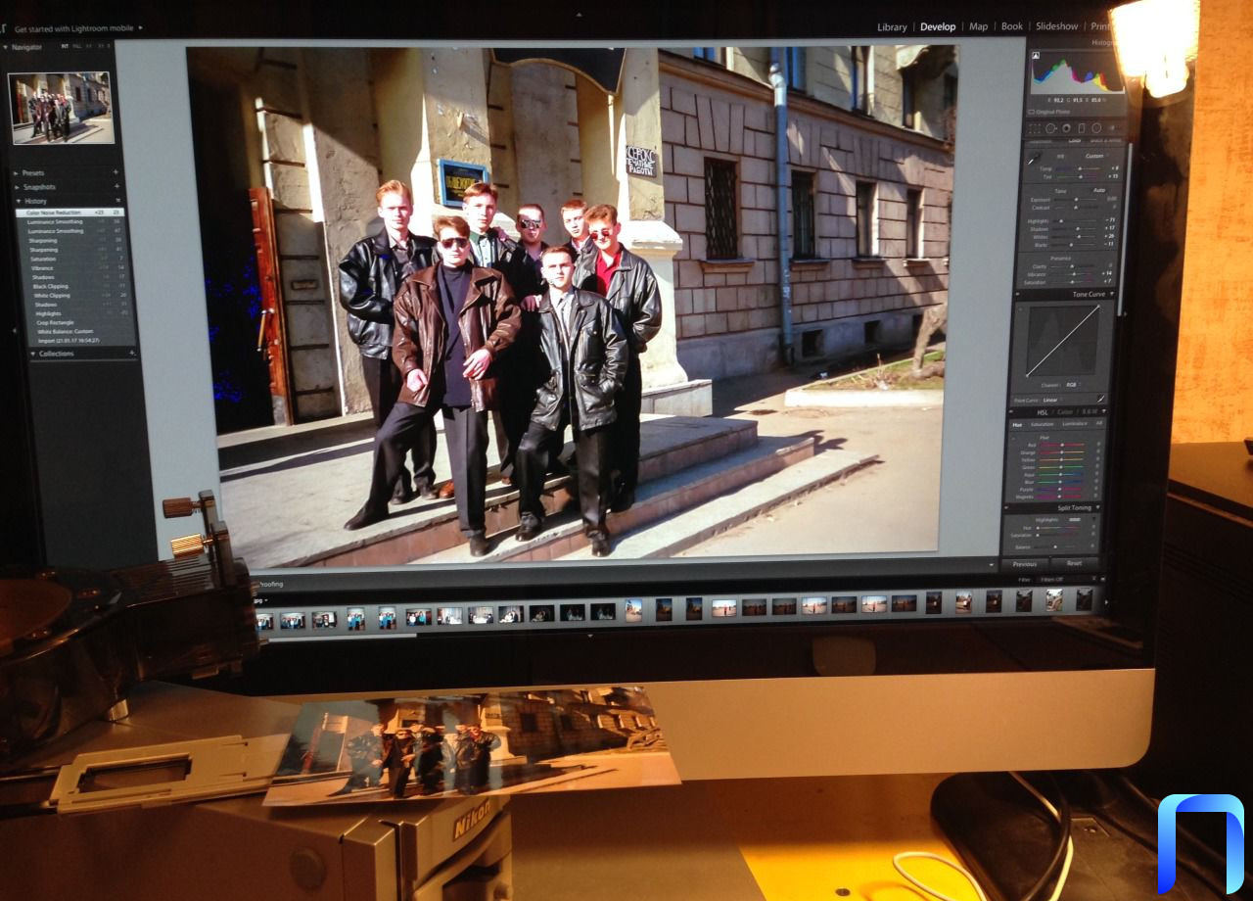This screenshot has height=901, width=1253.
Task: Open the Filters Off dropdown in filmstrip
Action: tap(1053, 580)
